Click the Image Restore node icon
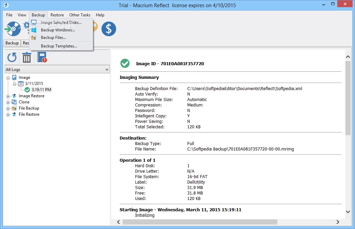 click(x=14, y=96)
